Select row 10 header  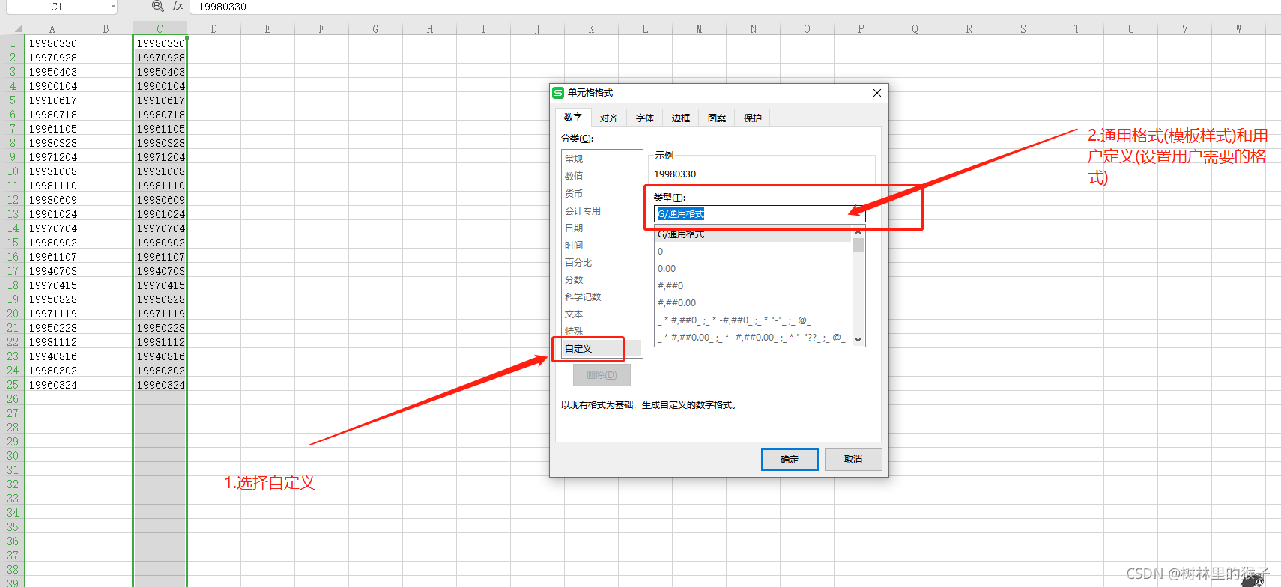(13, 171)
